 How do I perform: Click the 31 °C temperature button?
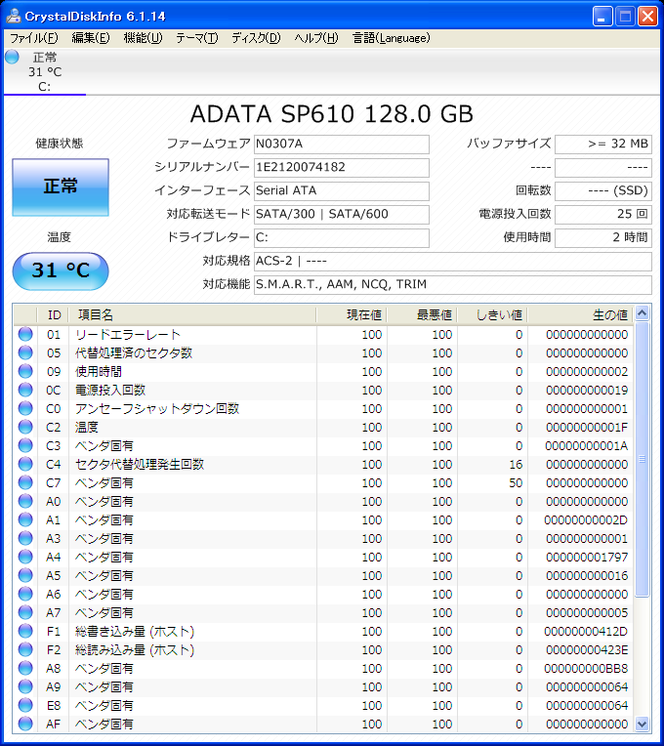(61, 270)
